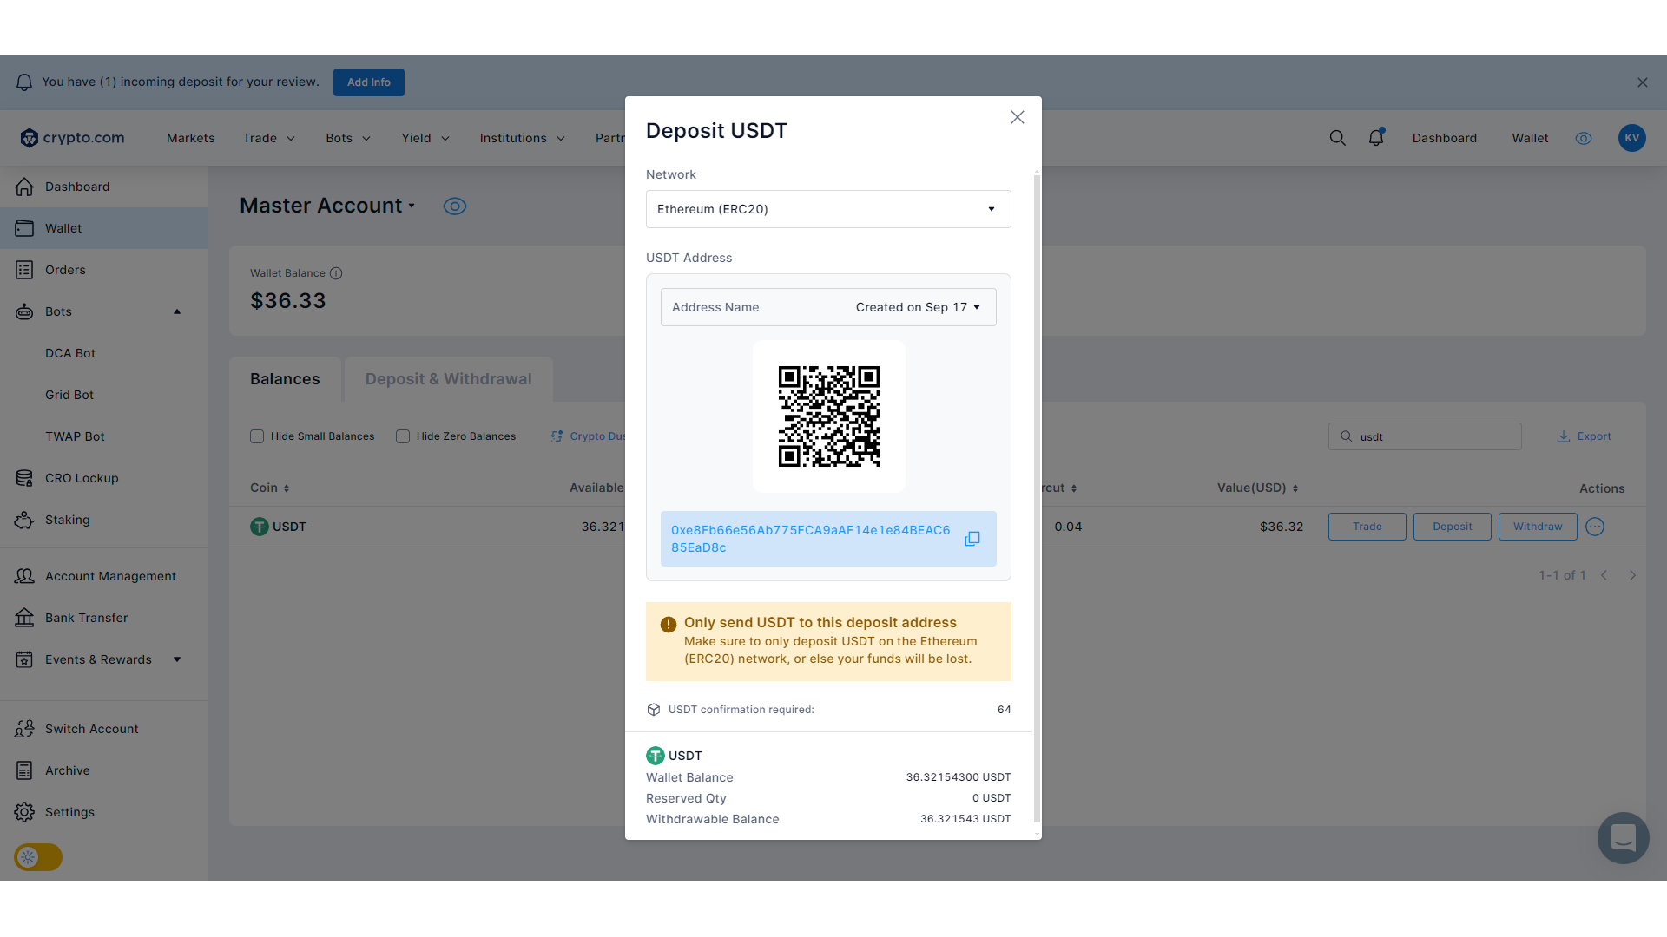Expand Events & Rewards section
This screenshot has width=1667, height=937.
177,659
